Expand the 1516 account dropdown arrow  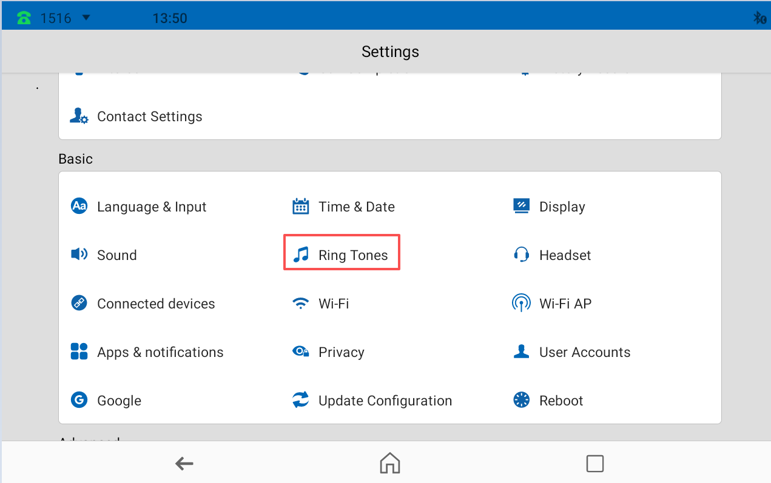(x=86, y=18)
